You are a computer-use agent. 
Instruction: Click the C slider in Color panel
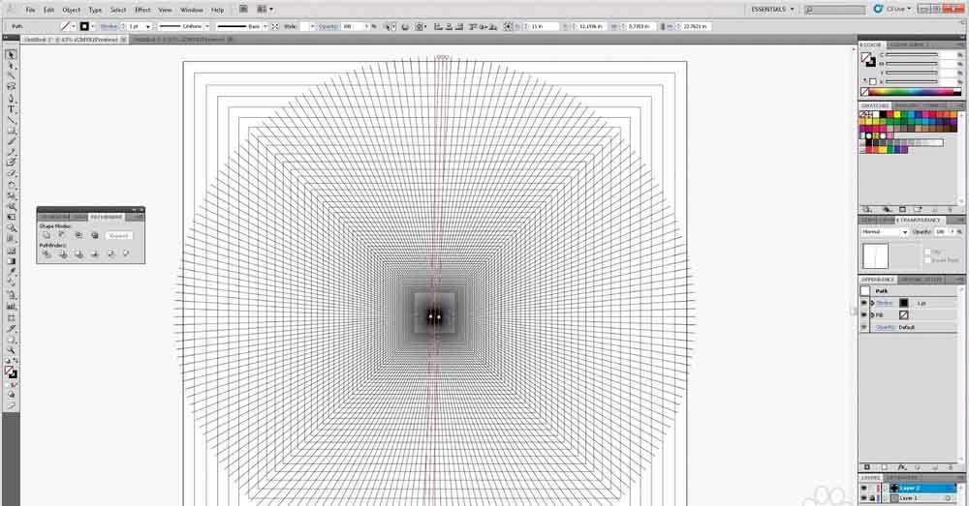(x=913, y=55)
